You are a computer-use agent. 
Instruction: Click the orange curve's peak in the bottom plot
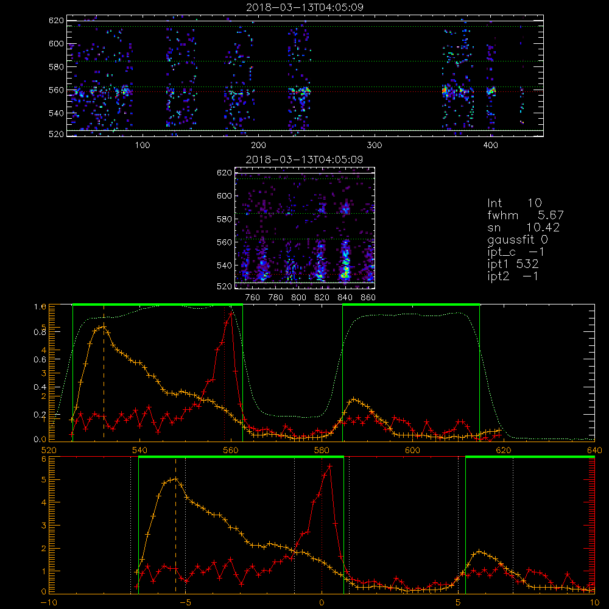[x=175, y=479]
